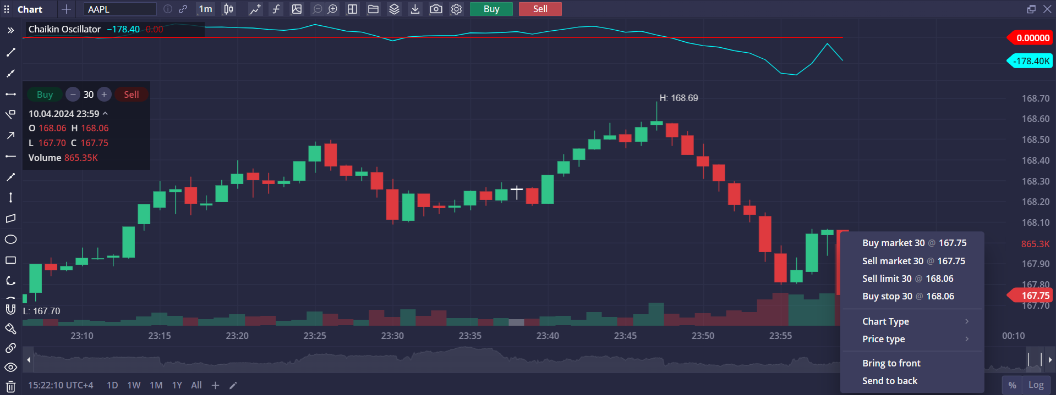
Task: Click the zoom in magnifier icon
Action: 333,9
